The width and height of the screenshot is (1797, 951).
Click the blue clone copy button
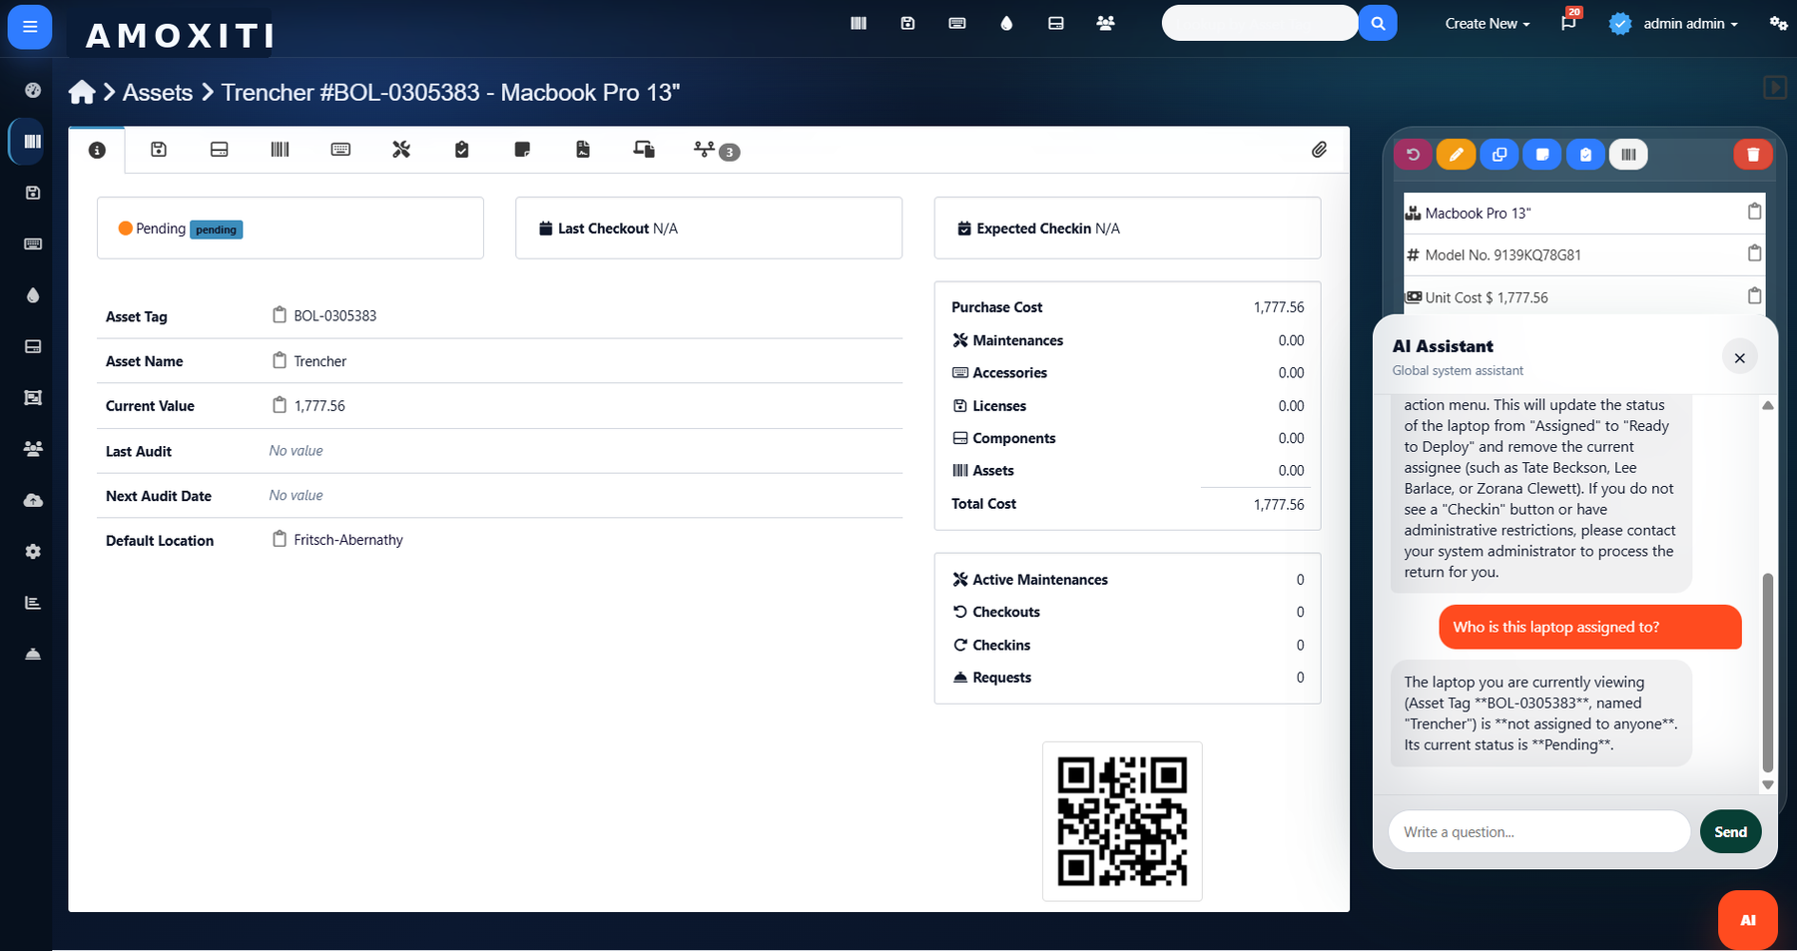click(x=1499, y=155)
